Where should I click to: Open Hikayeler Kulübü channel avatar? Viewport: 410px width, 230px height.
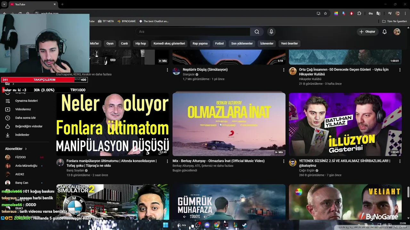point(293,71)
